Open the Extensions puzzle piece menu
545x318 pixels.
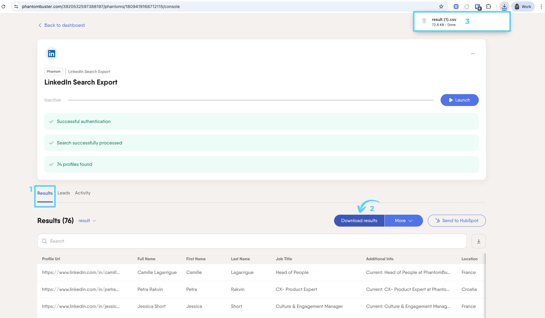pos(489,7)
